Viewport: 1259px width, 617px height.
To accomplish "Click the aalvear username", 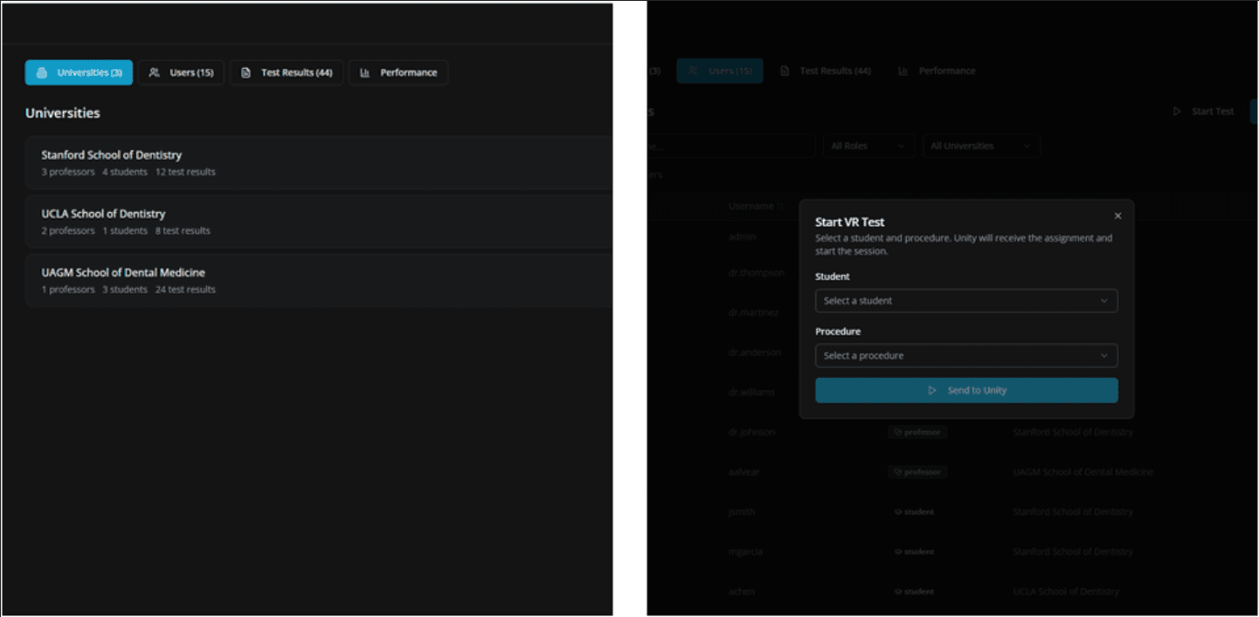I will click(x=746, y=473).
